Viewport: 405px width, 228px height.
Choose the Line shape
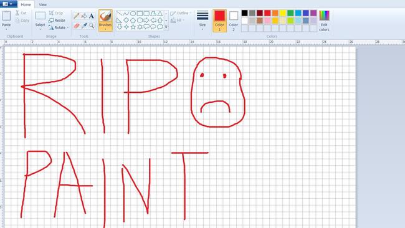pyautogui.click(x=120, y=14)
